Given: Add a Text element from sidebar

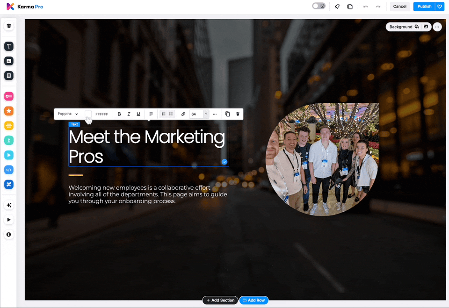Looking at the screenshot, I should (x=9, y=46).
